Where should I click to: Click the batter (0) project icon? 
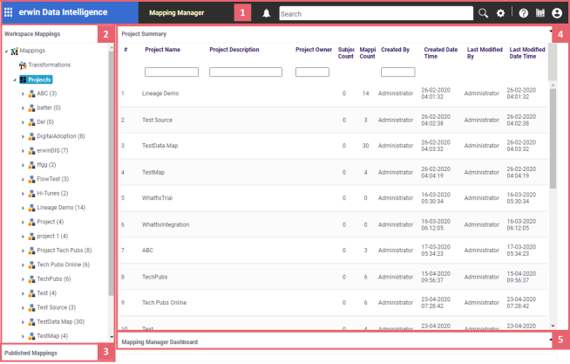point(32,108)
